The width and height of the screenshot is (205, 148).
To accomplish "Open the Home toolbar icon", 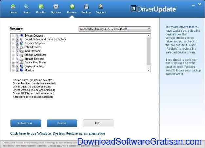I will pyautogui.click(x=13, y=7).
